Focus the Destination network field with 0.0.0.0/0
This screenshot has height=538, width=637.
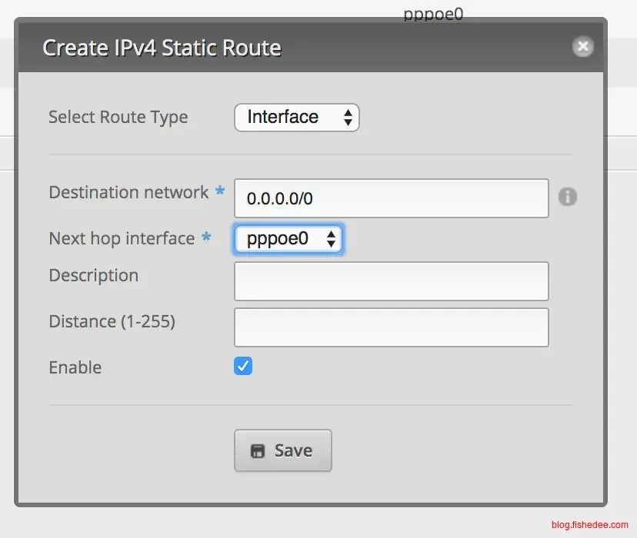pos(391,198)
